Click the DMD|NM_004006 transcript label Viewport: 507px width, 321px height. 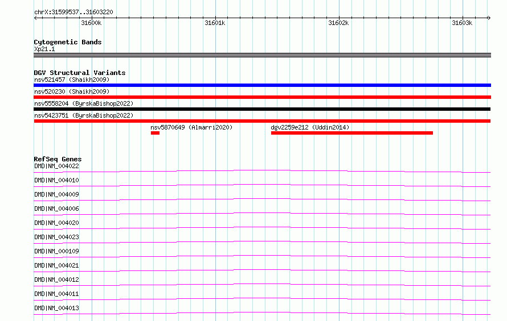click(56, 209)
